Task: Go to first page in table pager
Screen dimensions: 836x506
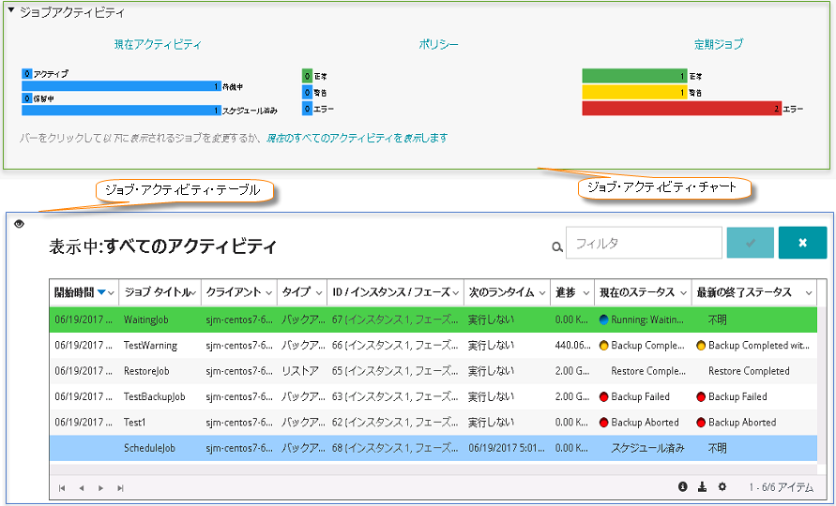Action: click(62, 488)
